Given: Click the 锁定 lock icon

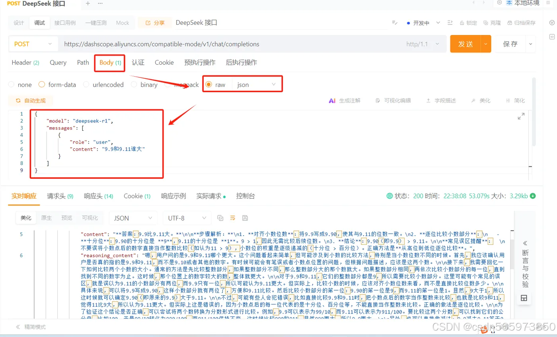Looking at the screenshot, I should pyautogui.click(x=462, y=23).
